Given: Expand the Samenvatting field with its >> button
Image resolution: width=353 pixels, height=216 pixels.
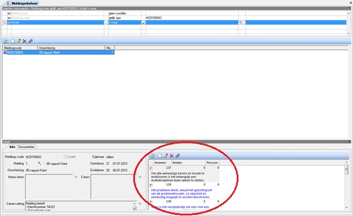Looking at the screenshot, I should tap(140, 203).
